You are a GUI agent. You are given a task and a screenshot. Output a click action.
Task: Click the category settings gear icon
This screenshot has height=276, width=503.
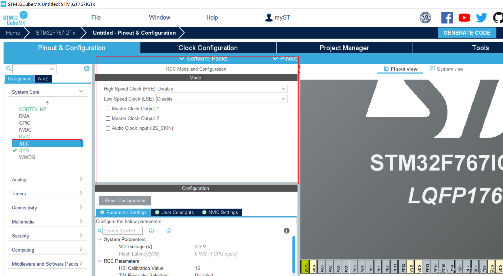(87, 69)
